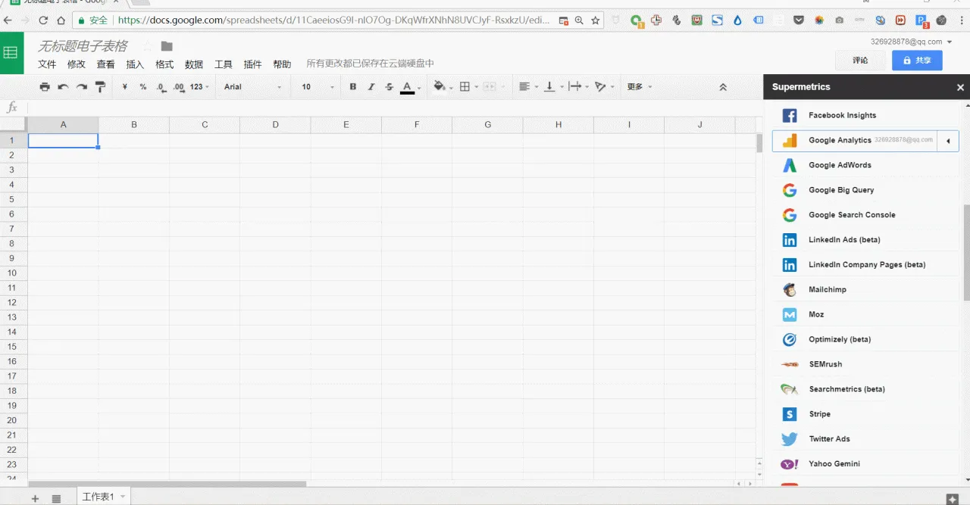Viewport: 970px width, 505px height.
Task: Open the font size dropdown
Action: click(316, 87)
